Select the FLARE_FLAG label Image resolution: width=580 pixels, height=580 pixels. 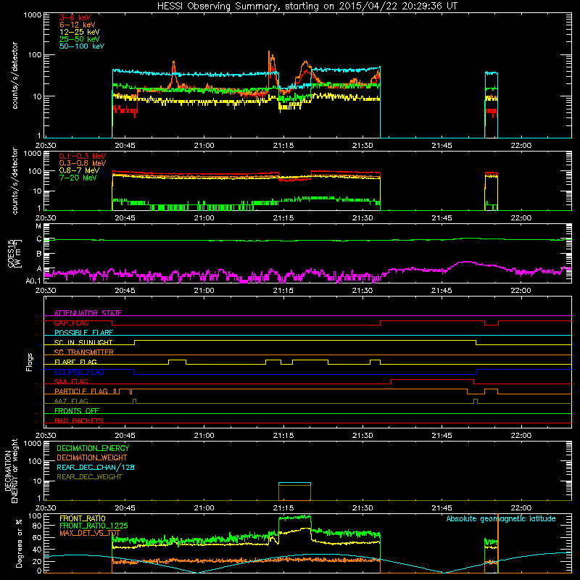pyautogui.click(x=75, y=362)
